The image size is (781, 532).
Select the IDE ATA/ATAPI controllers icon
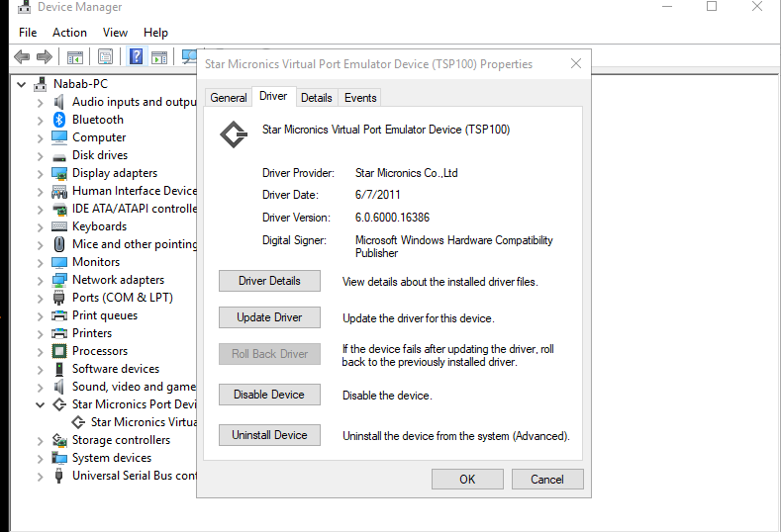point(59,210)
